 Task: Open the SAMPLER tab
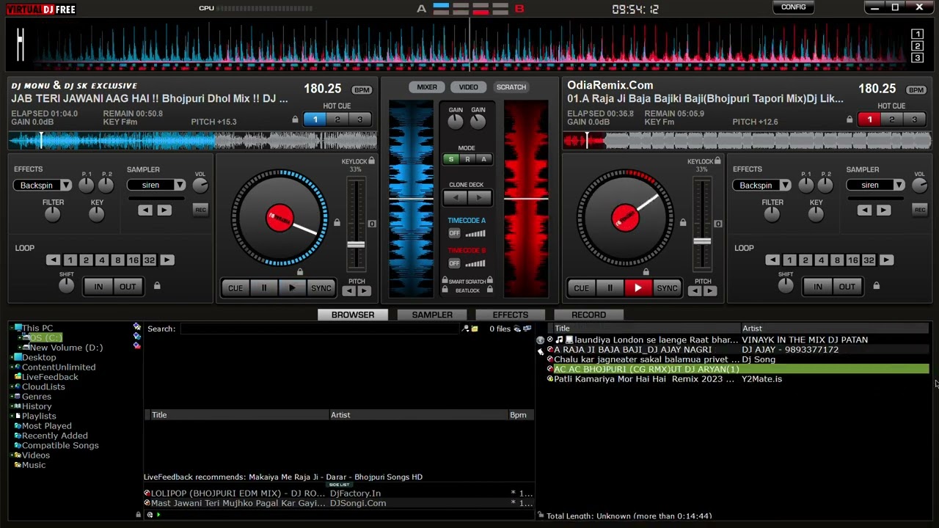(x=432, y=315)
